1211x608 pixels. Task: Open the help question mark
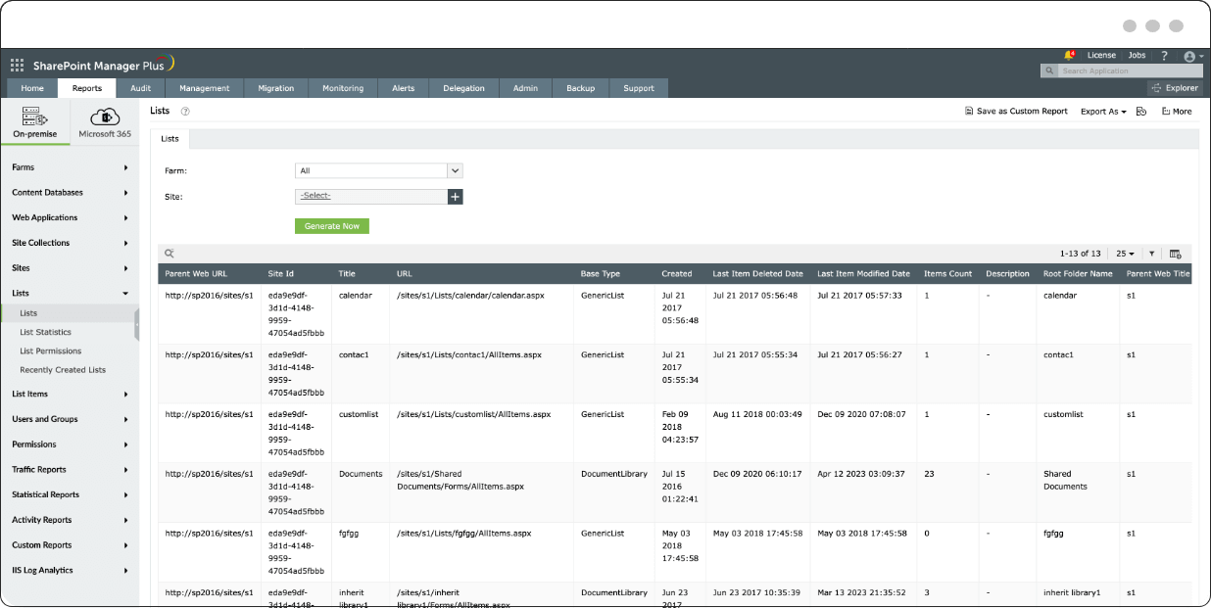tap(1164, 56)
